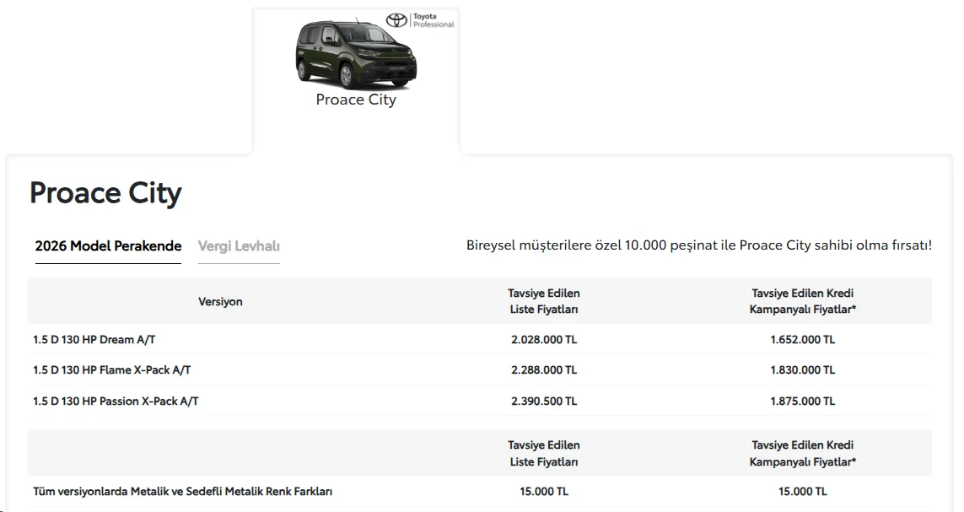Select the 1.5 D 130 HP Flame X-Pack A/T row

tap(480, 370)
